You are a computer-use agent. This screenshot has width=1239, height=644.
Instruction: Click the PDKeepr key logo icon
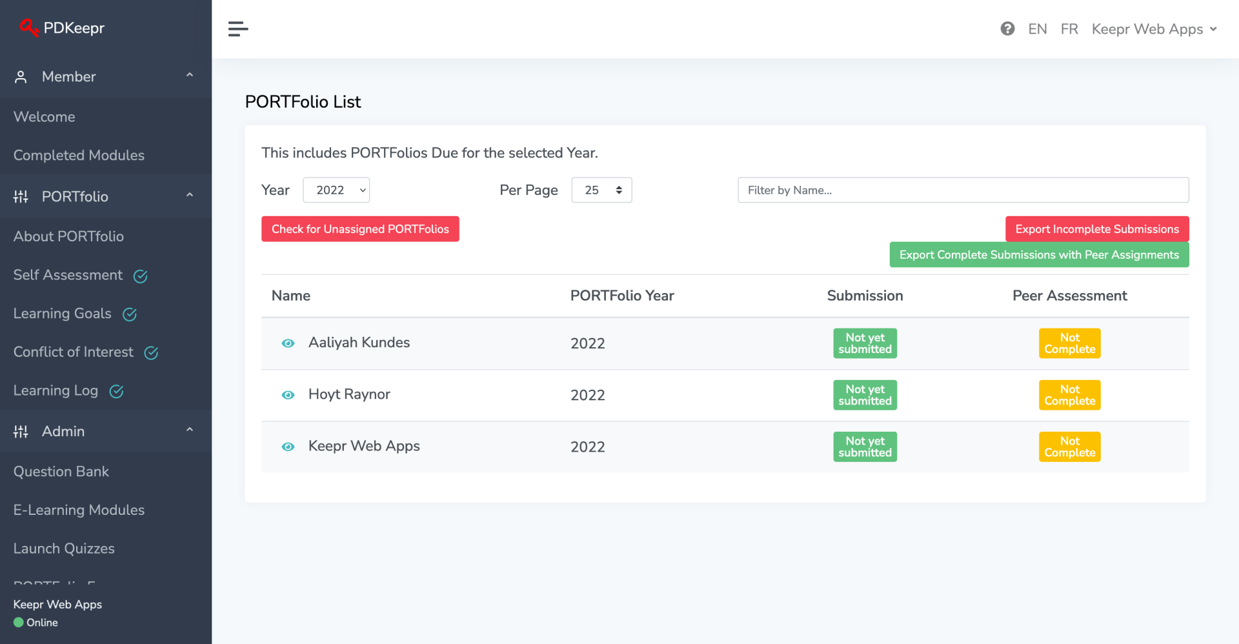(x=28, y=28)
